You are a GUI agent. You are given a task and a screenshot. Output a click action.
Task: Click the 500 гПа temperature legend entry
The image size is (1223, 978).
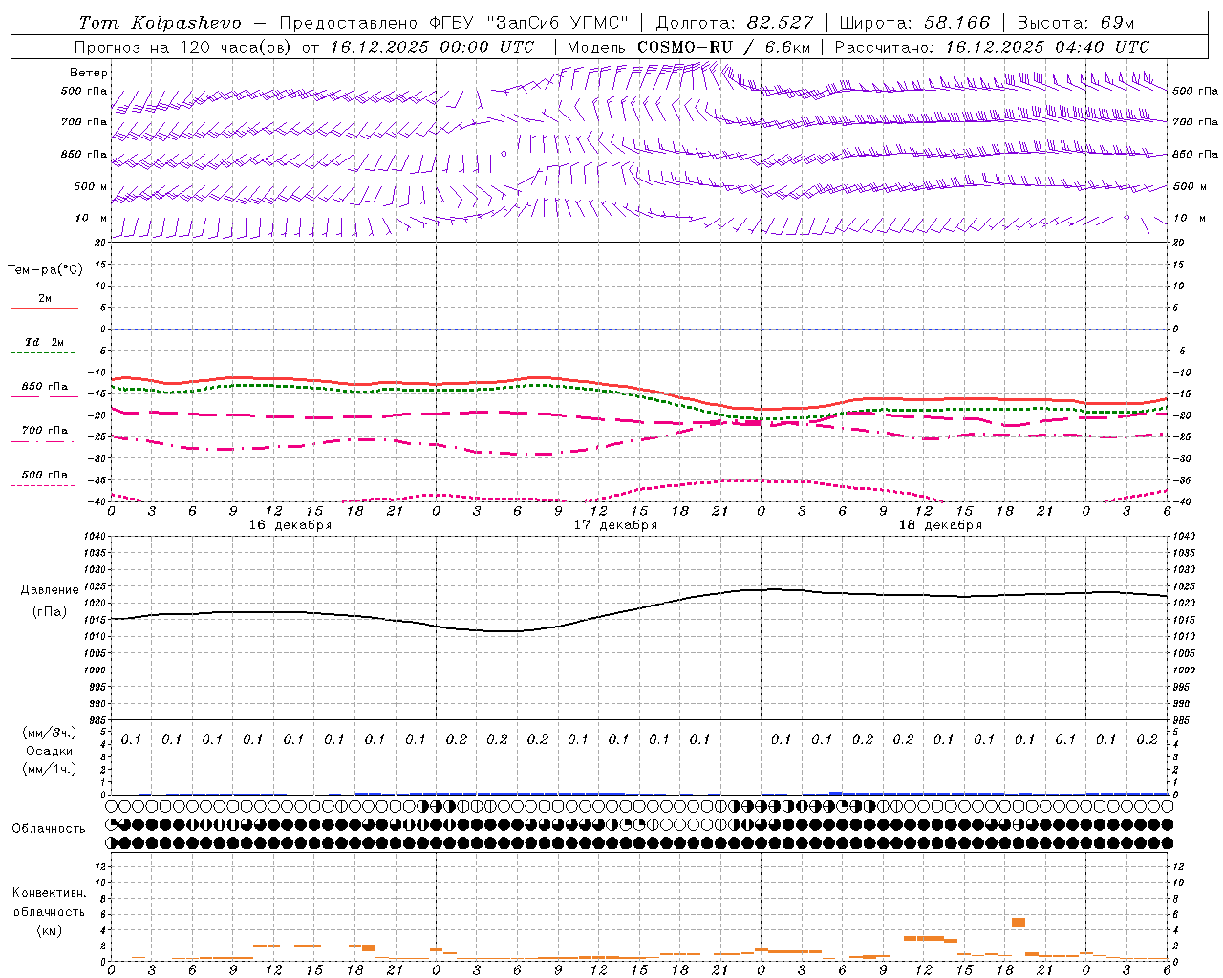(44, 475)
